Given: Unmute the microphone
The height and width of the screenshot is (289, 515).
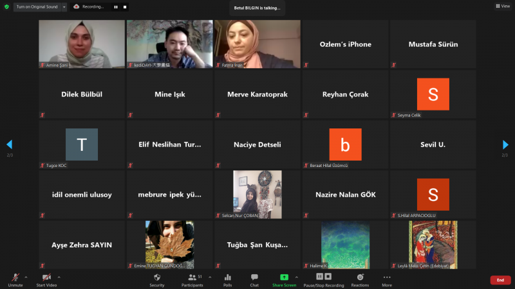Looking at the screenshot, I should click(x=15, y=280).
